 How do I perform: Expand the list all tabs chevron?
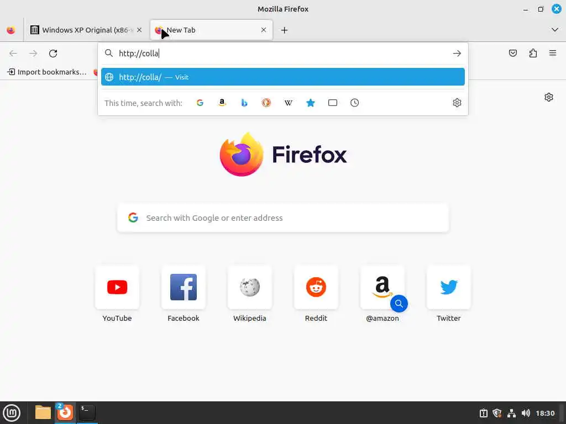(x=555, y=30)
